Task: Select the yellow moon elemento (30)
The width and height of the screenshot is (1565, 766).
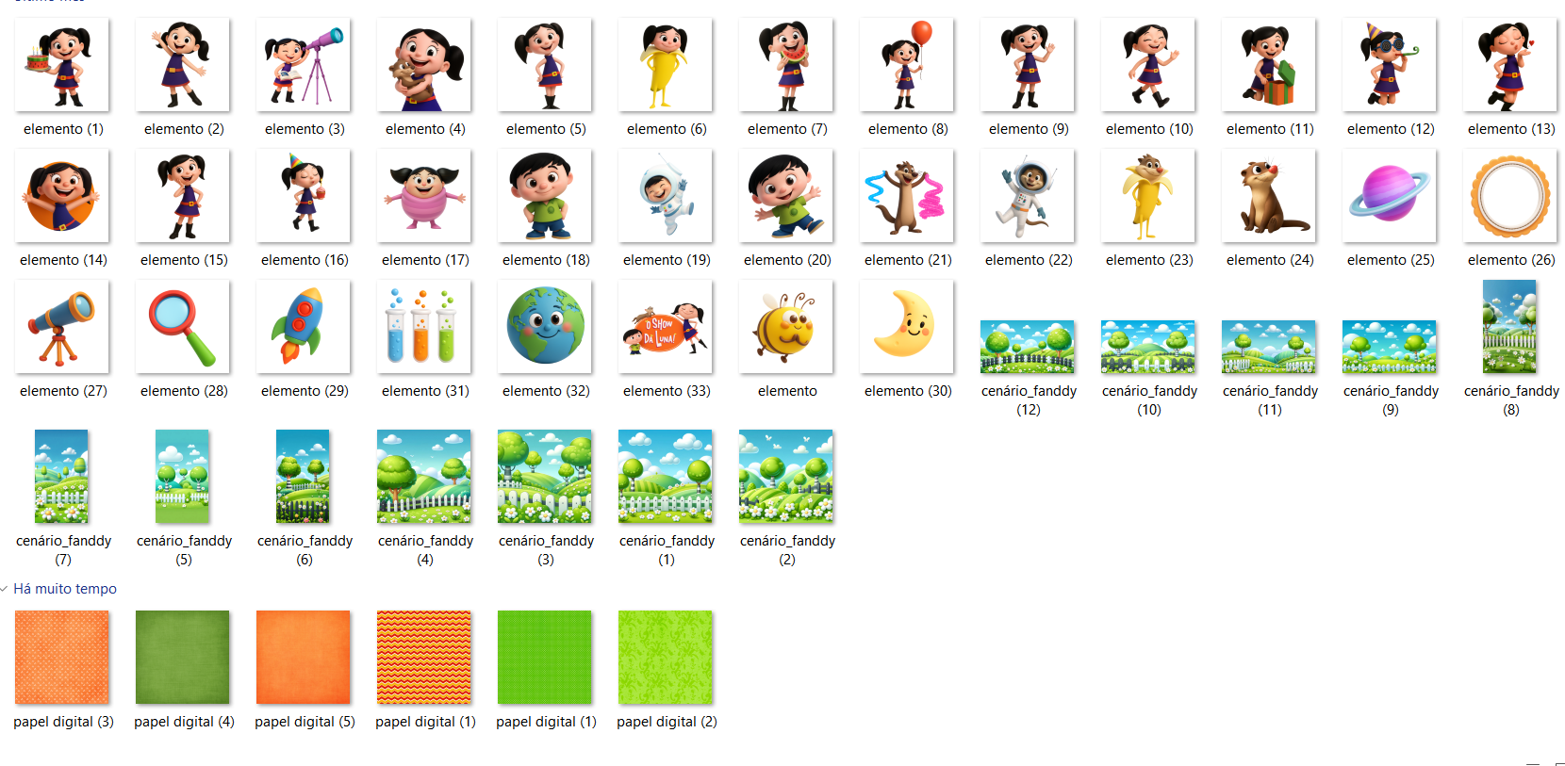Action: pos(907,327)
